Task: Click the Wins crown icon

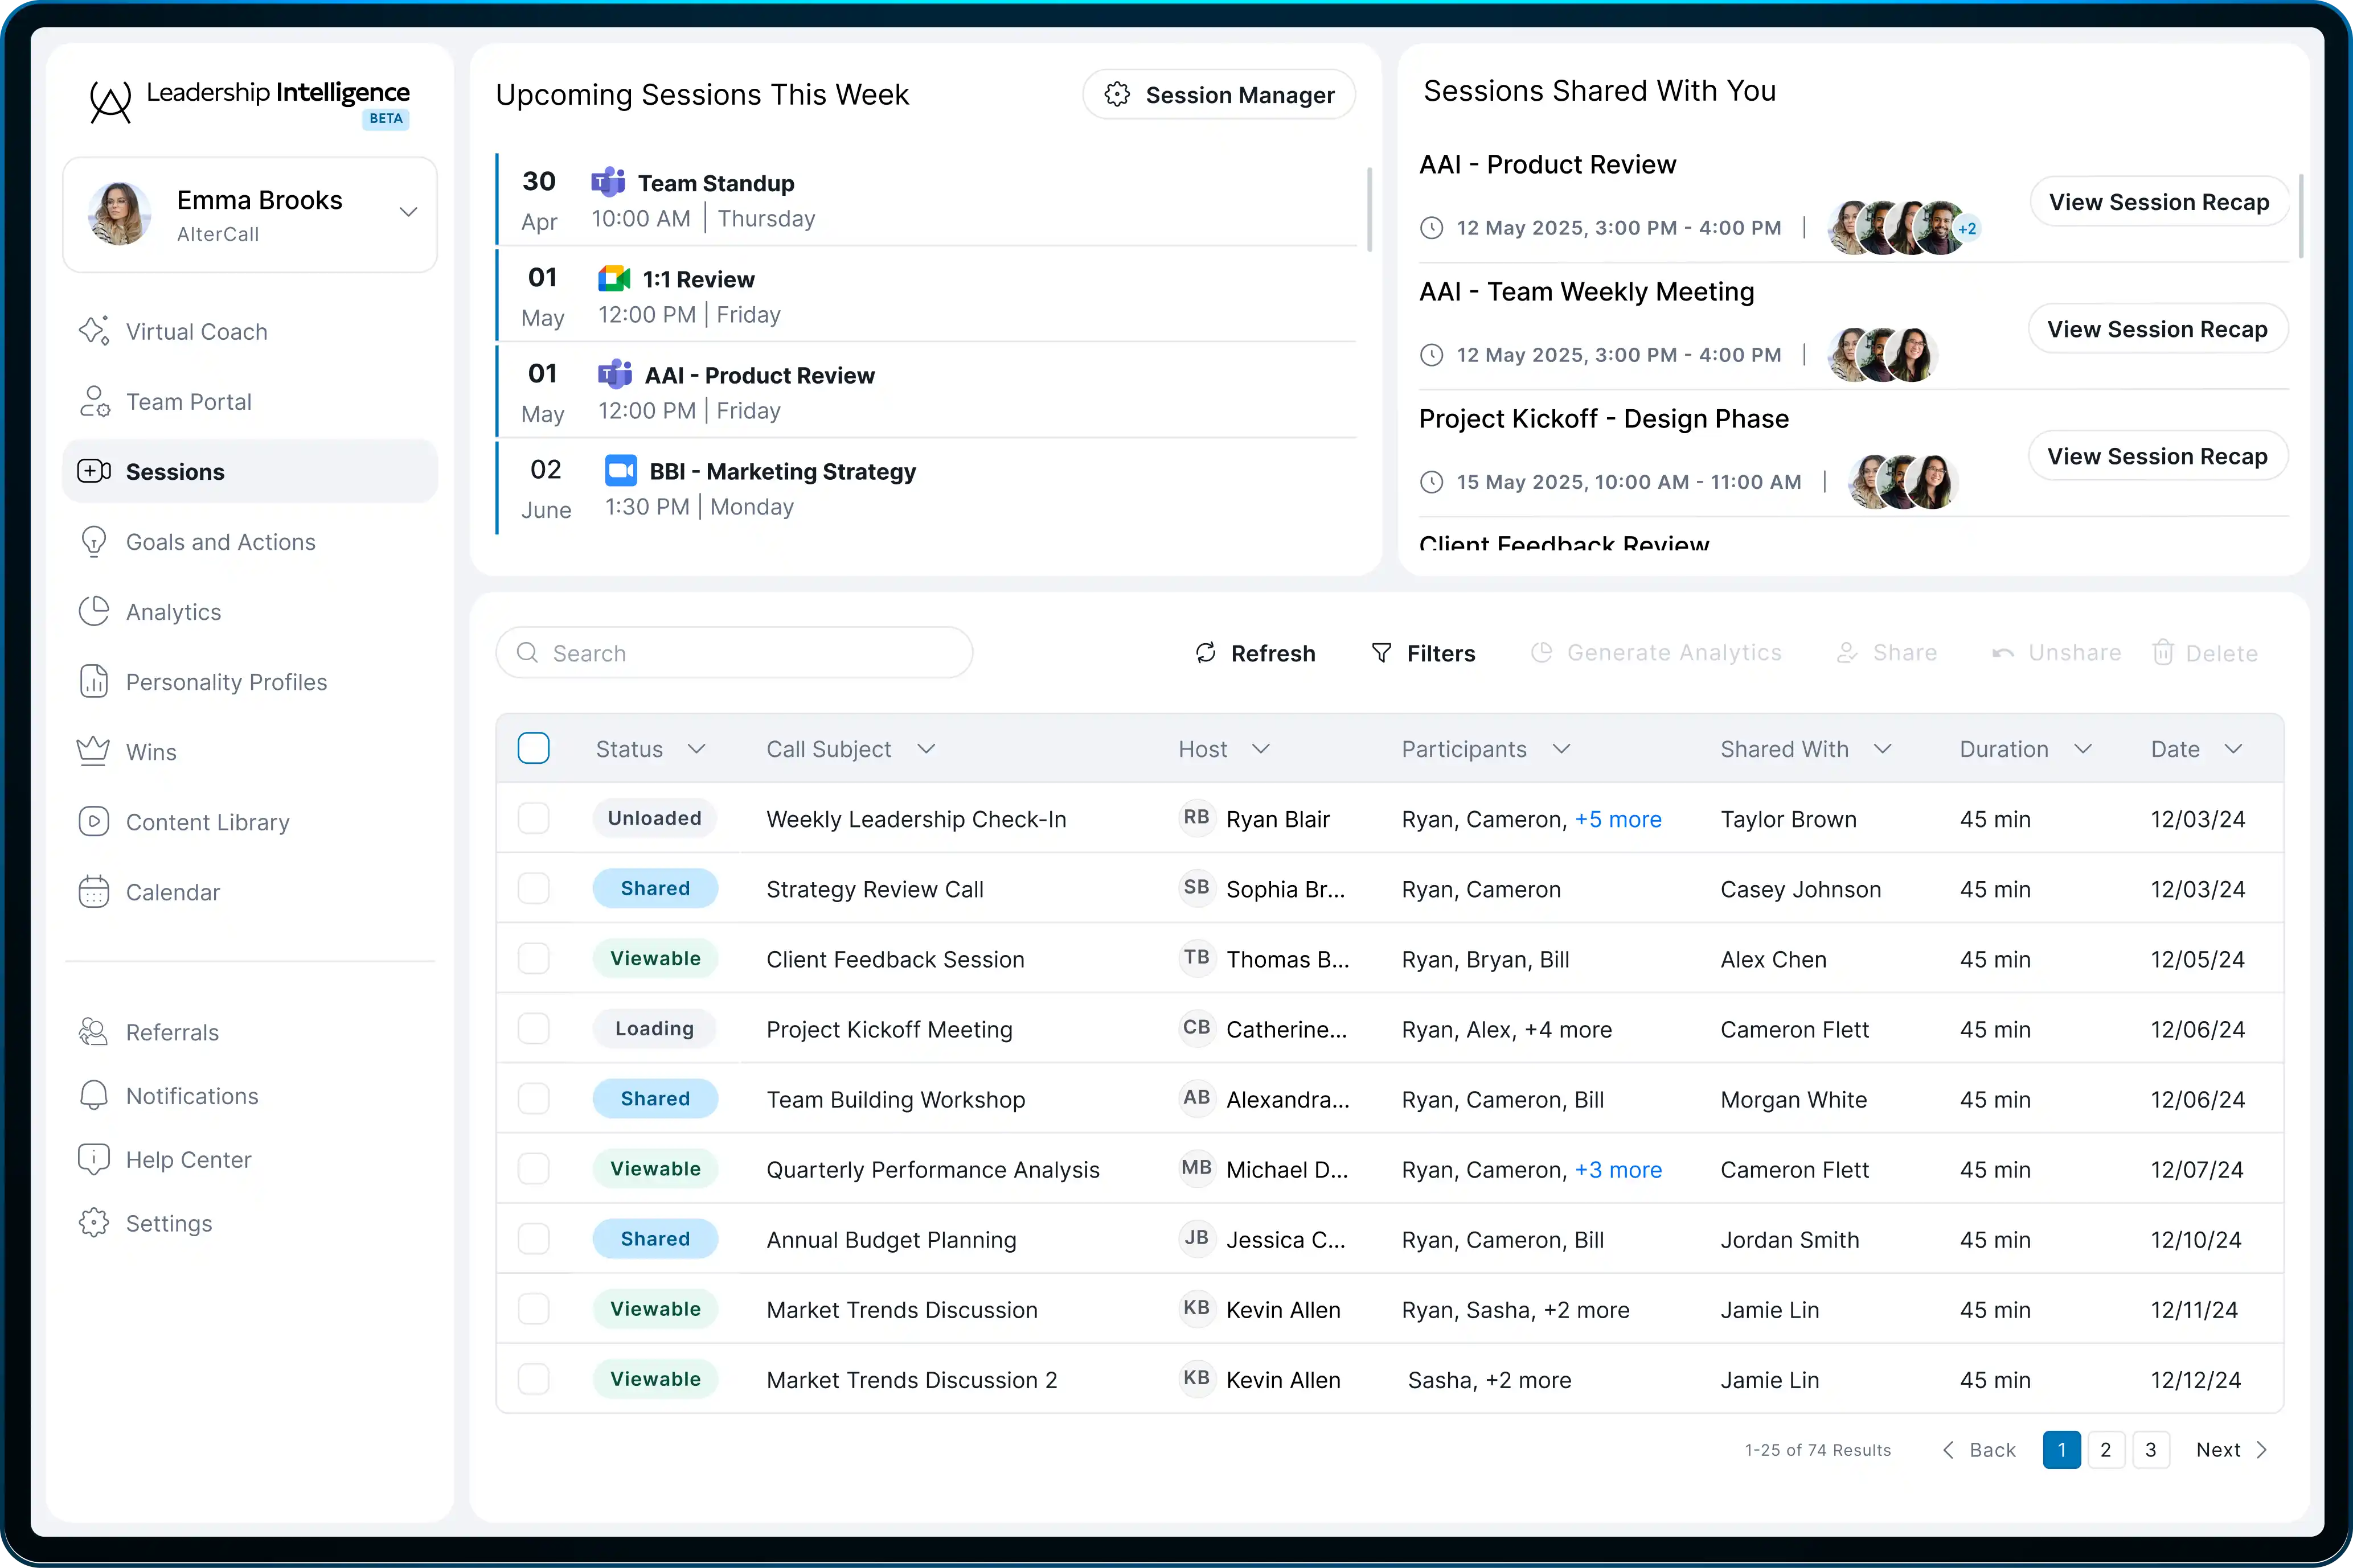Action: click(x=94, y=751)
